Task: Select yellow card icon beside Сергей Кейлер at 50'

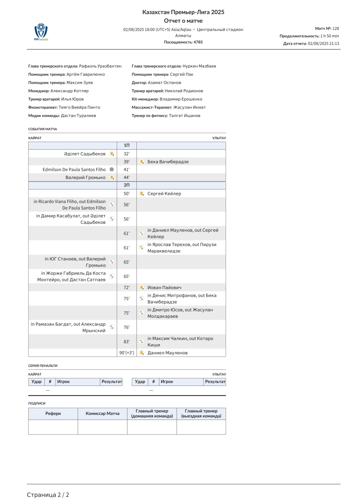Action: point(142,194)
